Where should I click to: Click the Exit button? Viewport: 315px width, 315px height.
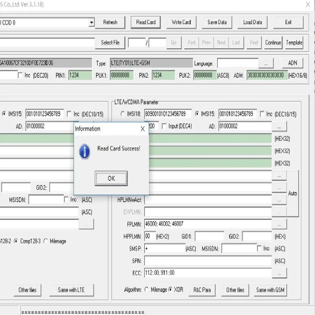coord(288,22)
